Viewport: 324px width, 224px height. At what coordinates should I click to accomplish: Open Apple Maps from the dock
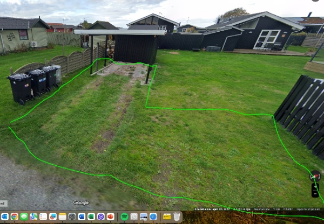coord(33,216)
